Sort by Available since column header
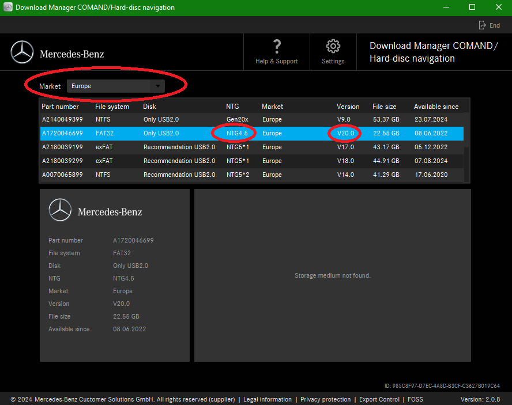512x405 pixels. [436, 107]
